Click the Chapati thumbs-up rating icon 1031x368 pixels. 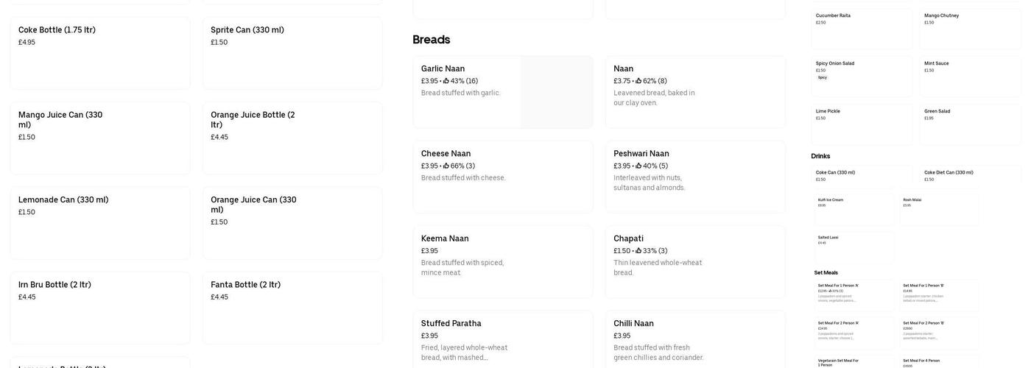click(638, 251)
